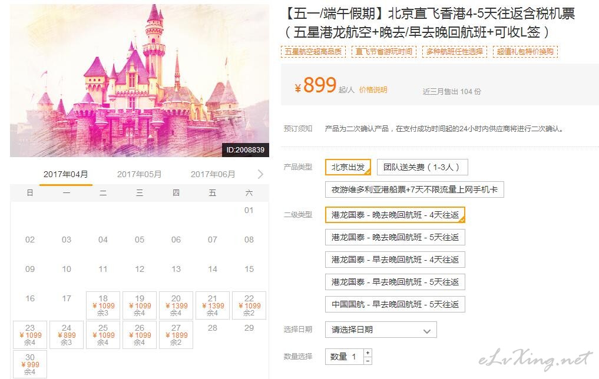The image size is (599, 379).
Task: Switch calendar to 2017年06月 tab
Action: pyautogui.click(x=213, y=174)
